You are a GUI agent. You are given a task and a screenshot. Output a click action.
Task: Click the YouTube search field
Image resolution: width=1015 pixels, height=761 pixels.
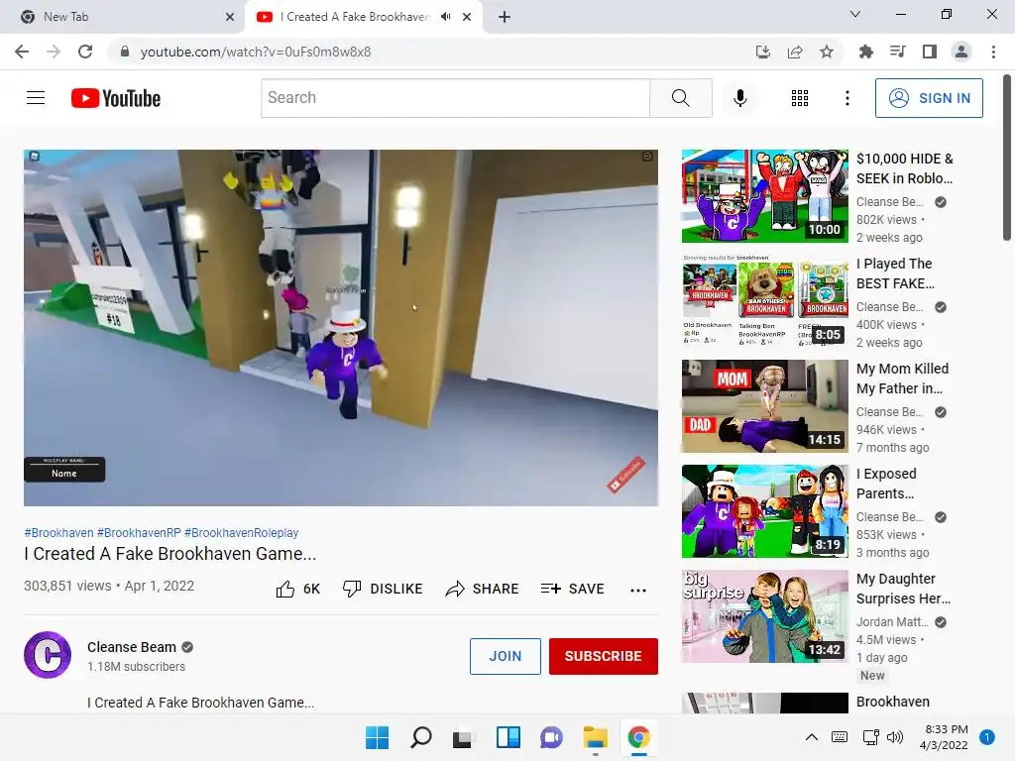point(455,98)
